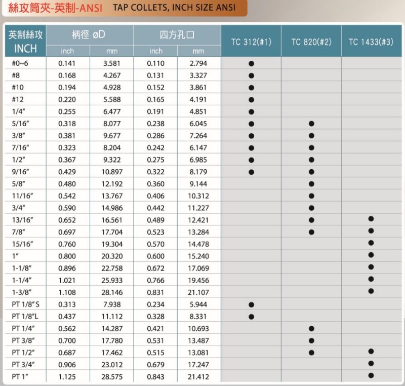Click the TC 820 dot in the 5/16" row

pyautogui.click(x=311, y=124)
